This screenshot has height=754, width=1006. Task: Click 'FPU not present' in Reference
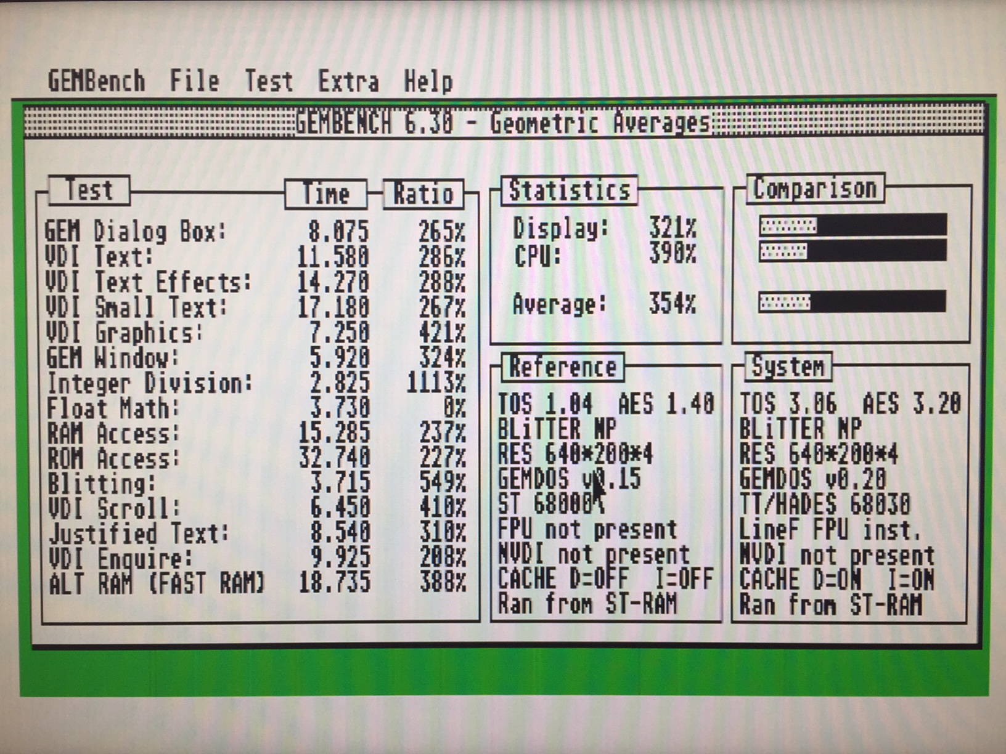point(587,530)
